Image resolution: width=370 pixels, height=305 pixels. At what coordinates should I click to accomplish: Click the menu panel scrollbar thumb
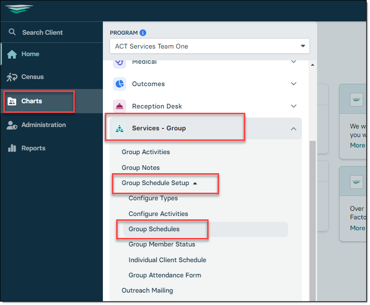[312, 220]
